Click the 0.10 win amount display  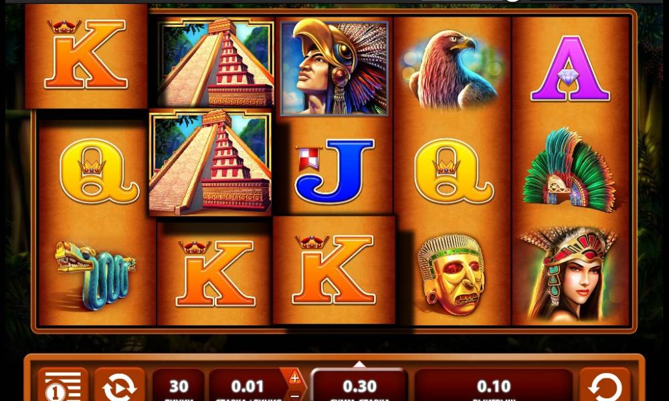tap(493, 386)
